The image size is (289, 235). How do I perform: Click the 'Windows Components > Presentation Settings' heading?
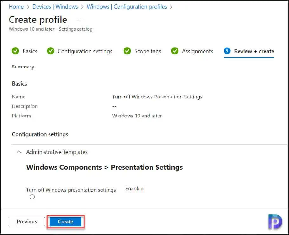pyautogui.click(x=104, y=168)
